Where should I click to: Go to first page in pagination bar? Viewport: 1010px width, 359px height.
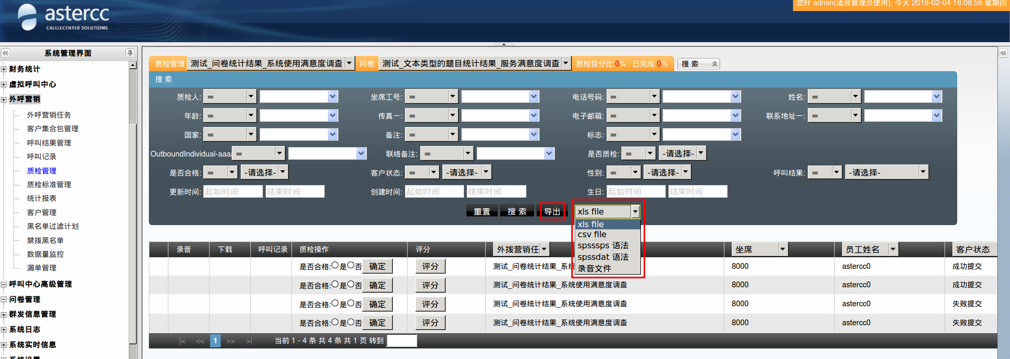[182, 341]
